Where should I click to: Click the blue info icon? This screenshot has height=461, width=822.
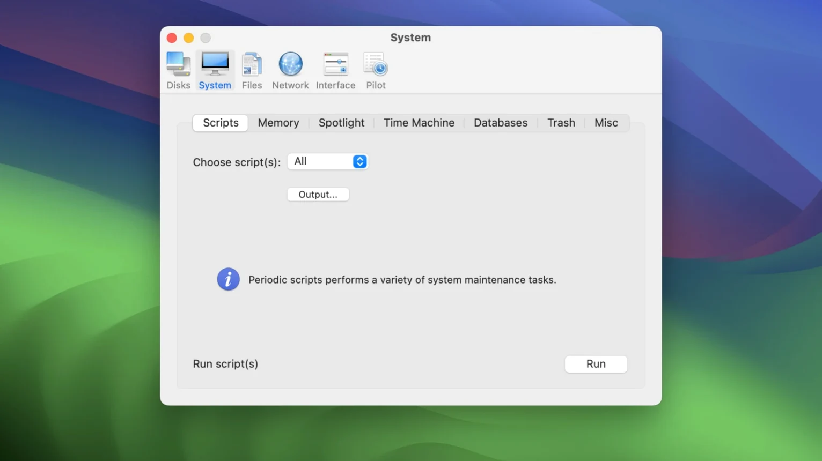click(228, 279)
